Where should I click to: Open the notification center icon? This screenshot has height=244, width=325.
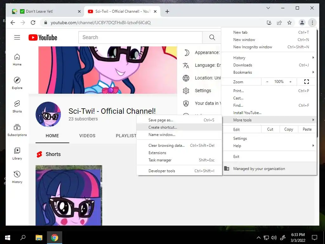click(315, 237)
